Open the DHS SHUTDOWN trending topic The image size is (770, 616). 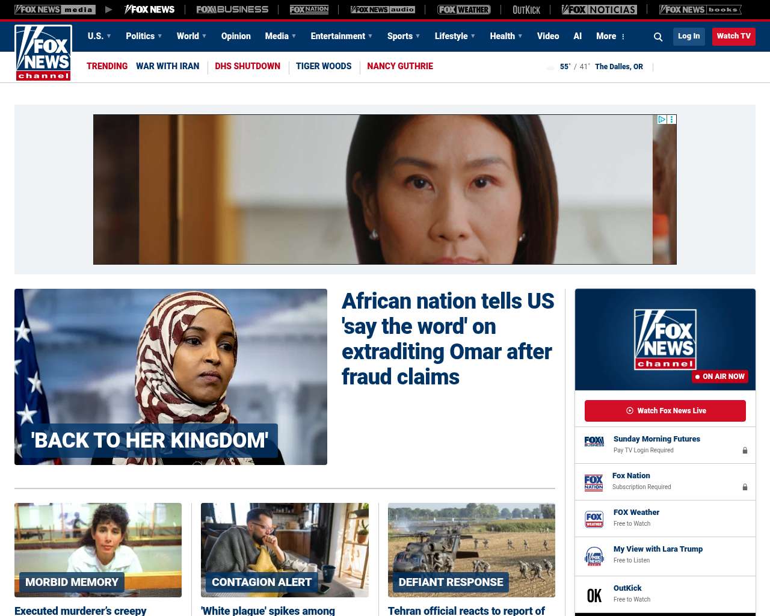point(247,66)
